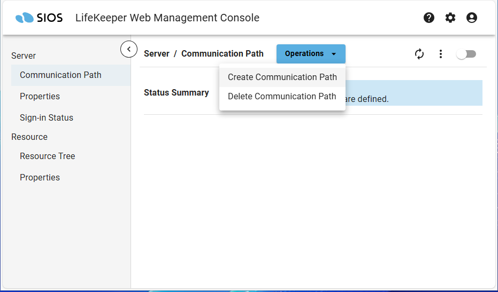
Task: Click the Server breadcrumb link
Action: (x=157, y=53)
